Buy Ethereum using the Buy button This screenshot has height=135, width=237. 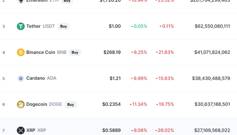[x=67, y=1]
